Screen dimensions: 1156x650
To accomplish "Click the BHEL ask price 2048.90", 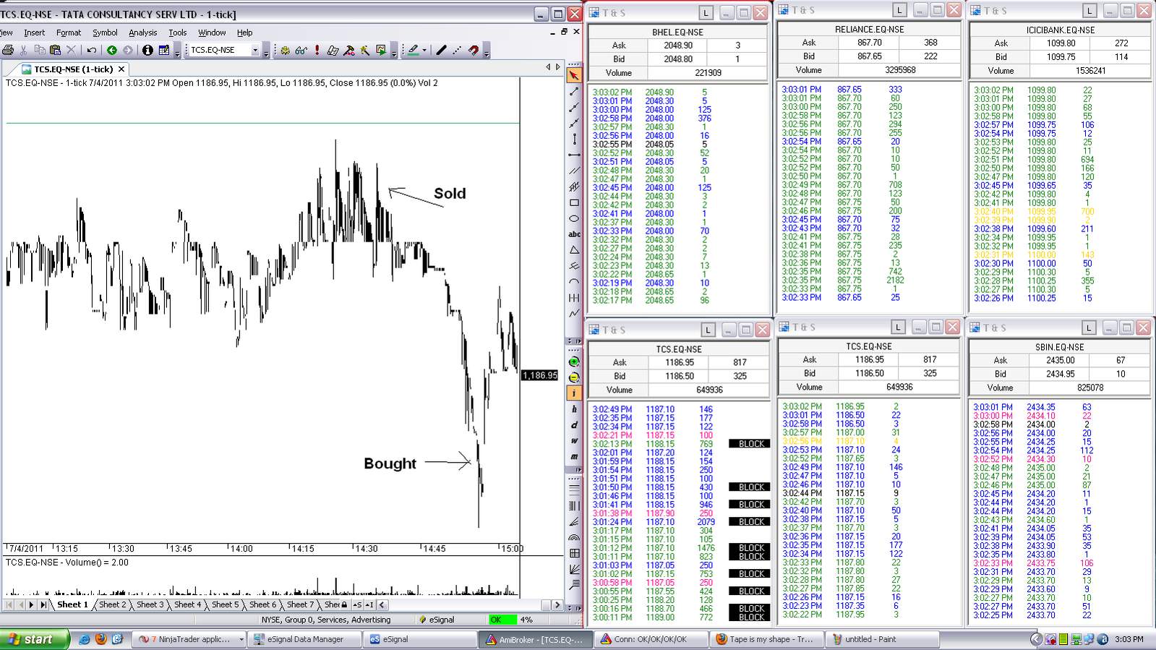I will click(678, 45).
